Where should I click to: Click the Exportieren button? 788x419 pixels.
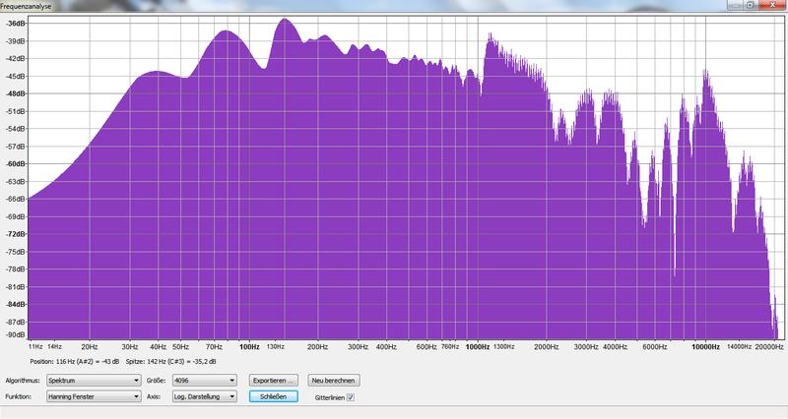tap(275, 380)
